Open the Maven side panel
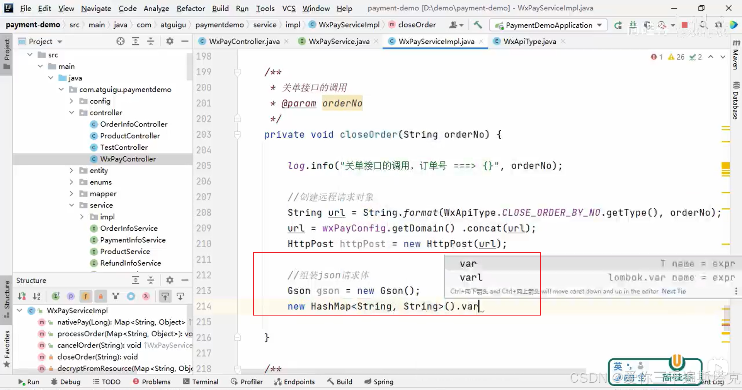742x390 pixels. click(x=736, y=54)
